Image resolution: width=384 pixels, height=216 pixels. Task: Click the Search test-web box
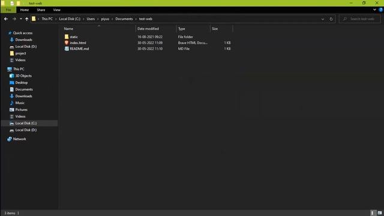(359, 19)
